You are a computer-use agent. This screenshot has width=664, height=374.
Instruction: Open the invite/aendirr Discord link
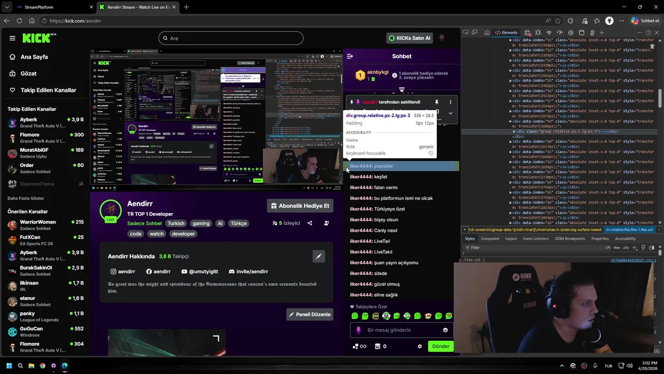[248, 272]
